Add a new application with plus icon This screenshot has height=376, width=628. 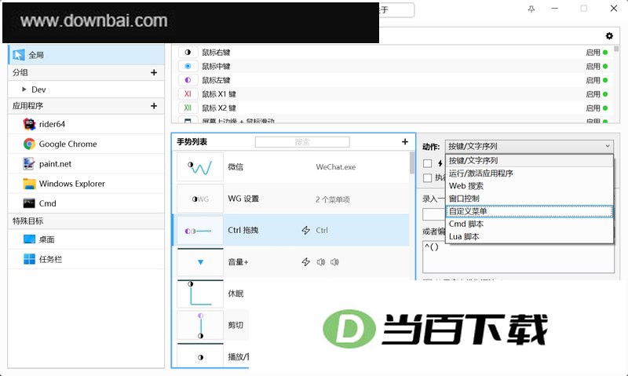pos(154,106)
